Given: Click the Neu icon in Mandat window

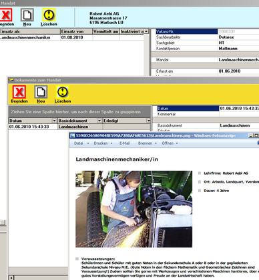Looking at the screenshot, I should (x=27, y=15).
